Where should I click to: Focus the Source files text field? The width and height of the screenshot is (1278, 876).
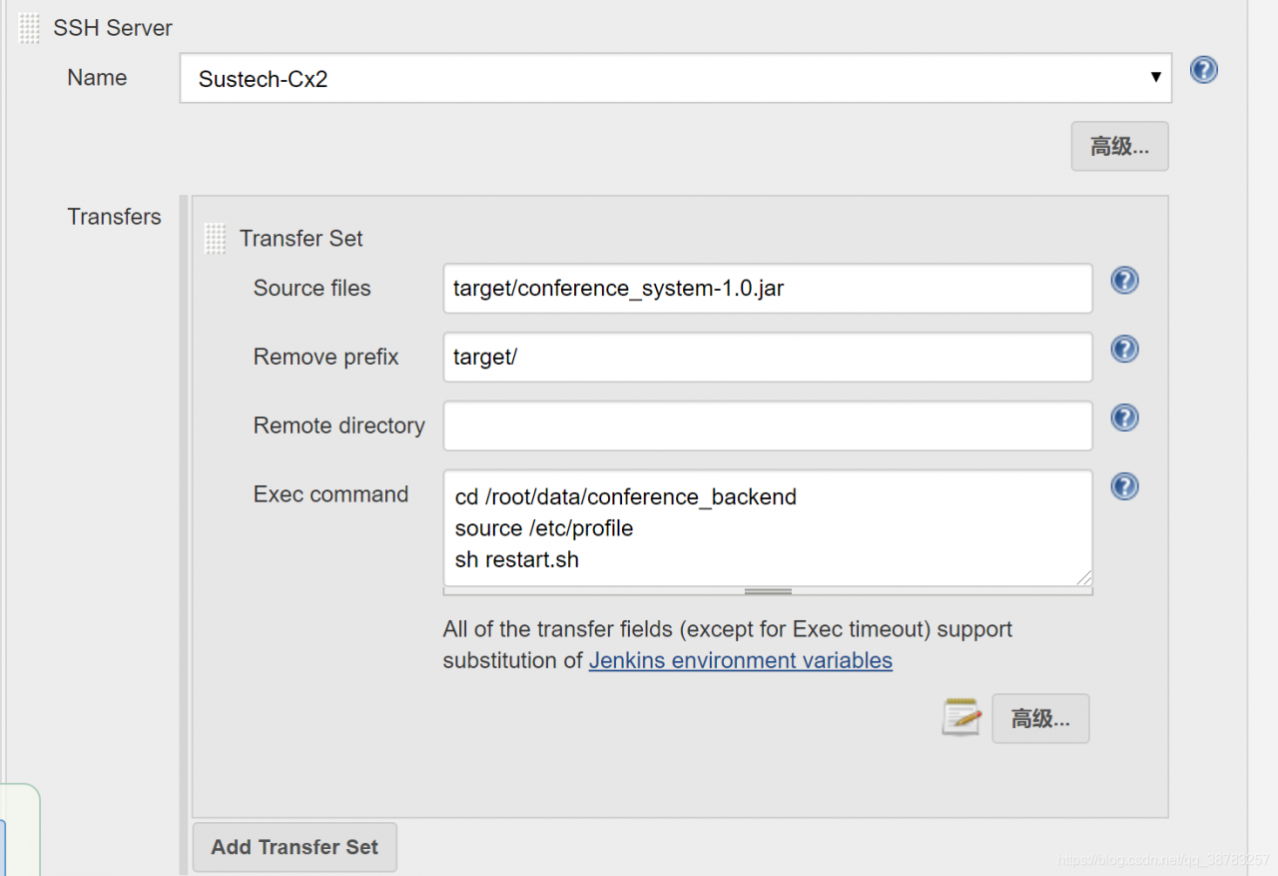pos(767,289)
